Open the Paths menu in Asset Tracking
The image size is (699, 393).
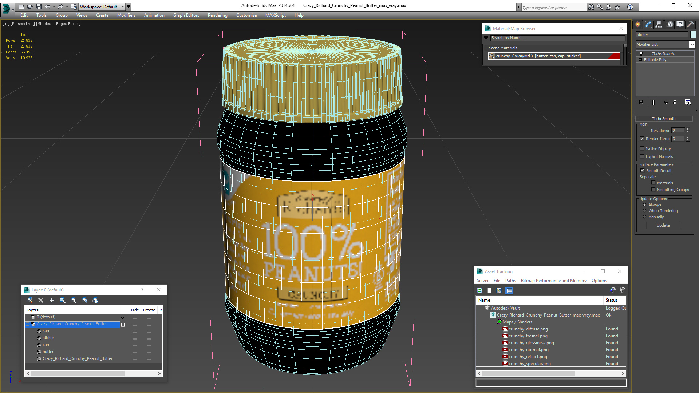(x=510, y=281)
